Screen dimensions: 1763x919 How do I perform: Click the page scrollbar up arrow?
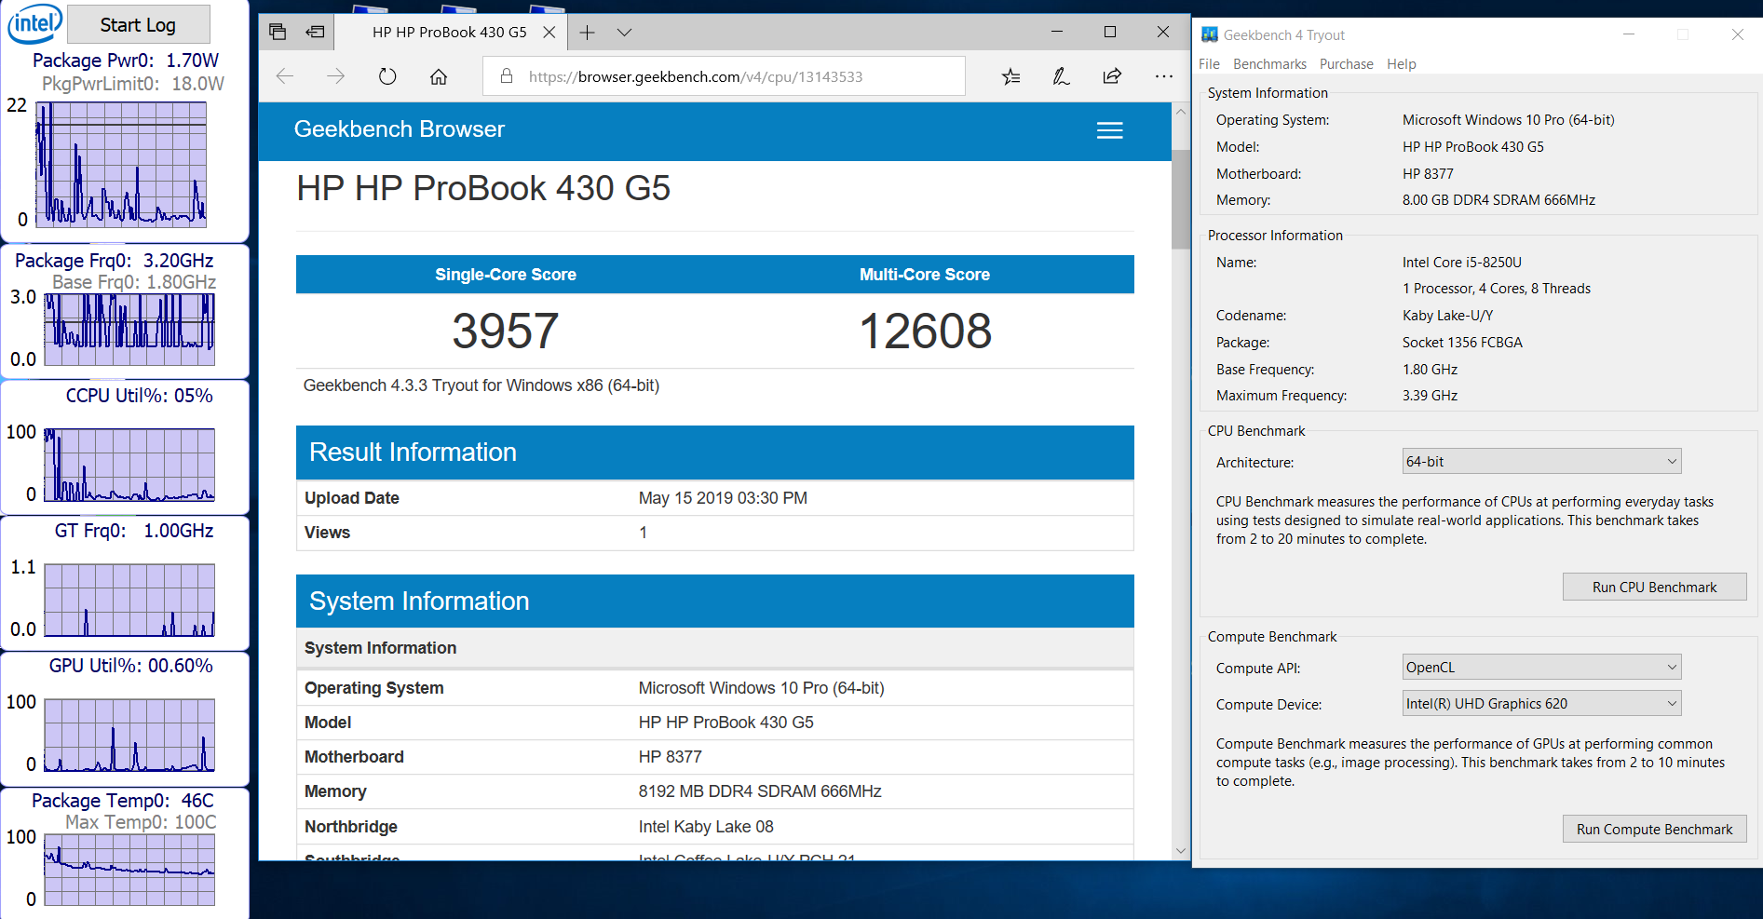(1181, 112)
